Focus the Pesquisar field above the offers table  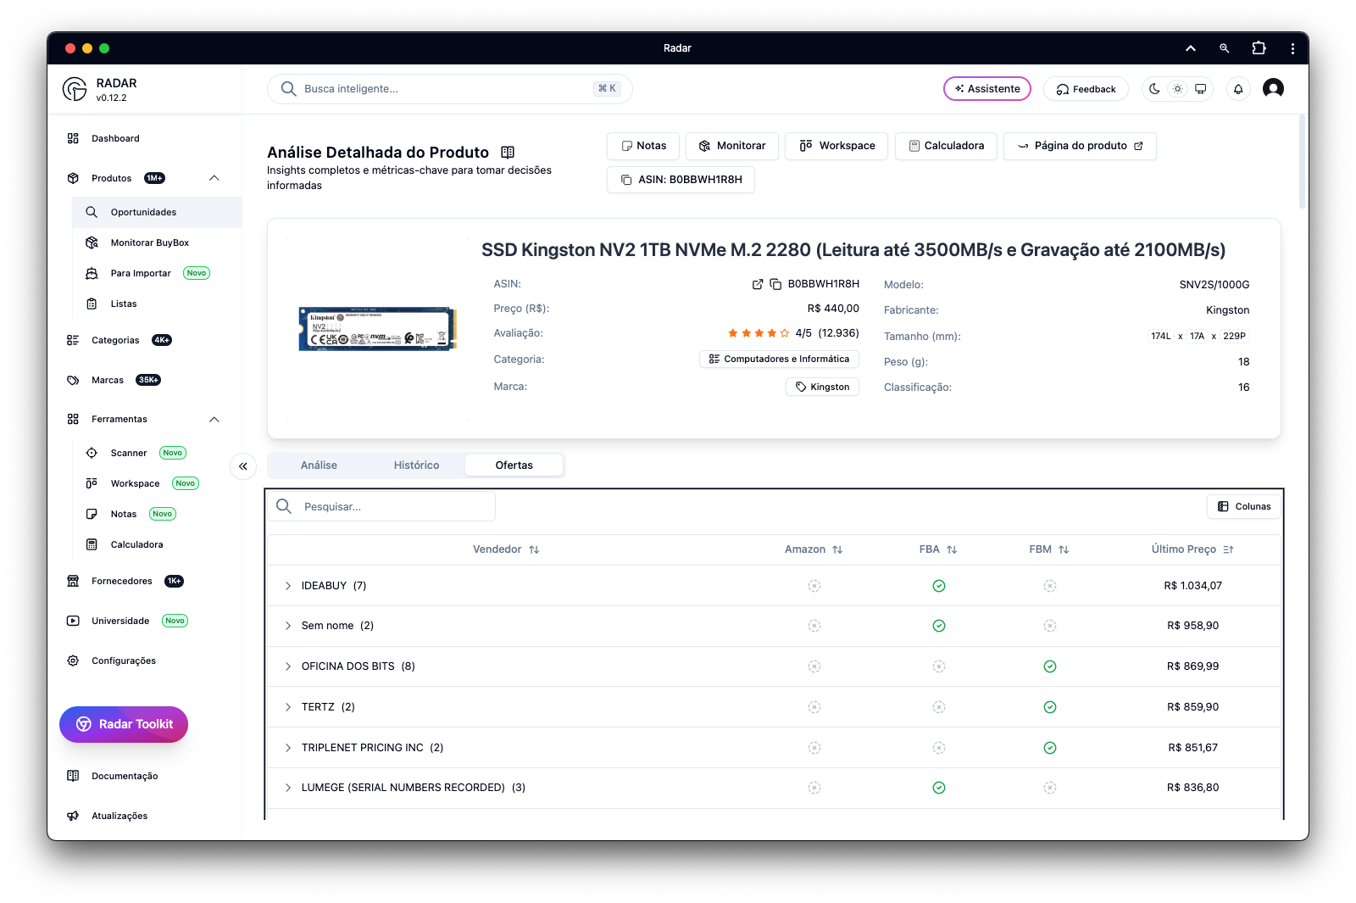pos(383,506)
